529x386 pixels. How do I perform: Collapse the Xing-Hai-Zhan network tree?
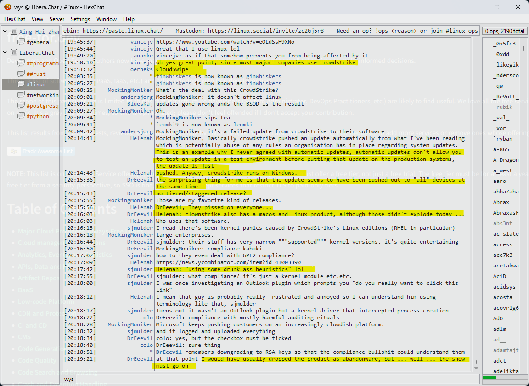5,32
